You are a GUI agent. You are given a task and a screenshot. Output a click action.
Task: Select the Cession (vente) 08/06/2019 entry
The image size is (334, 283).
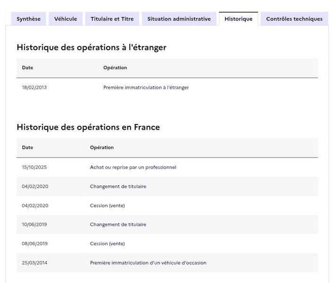point(107,244)
